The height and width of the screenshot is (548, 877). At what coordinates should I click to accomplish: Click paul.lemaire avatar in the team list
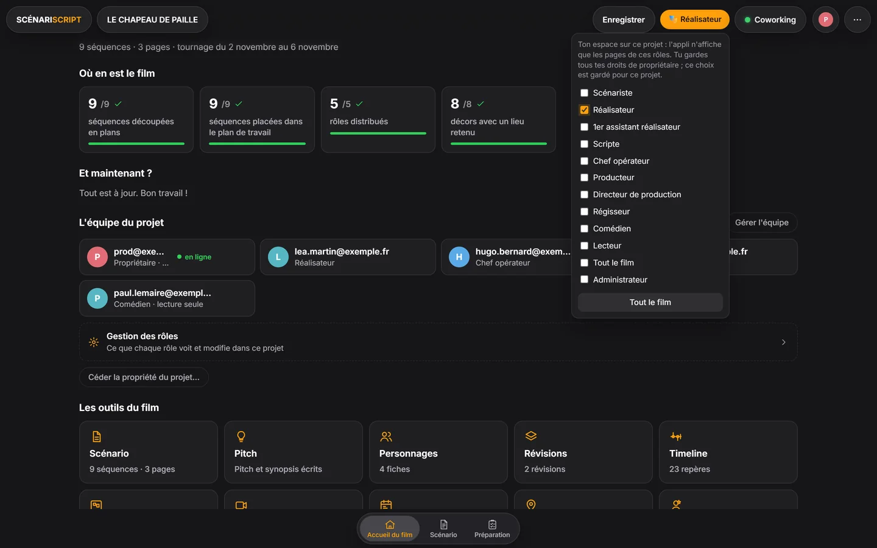97,298
